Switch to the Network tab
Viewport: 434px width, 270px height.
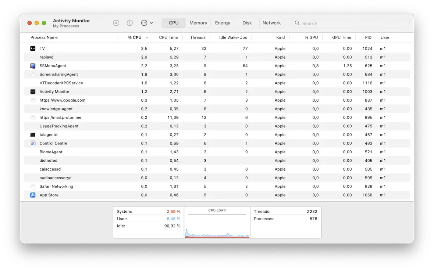[x=271, y=22]
